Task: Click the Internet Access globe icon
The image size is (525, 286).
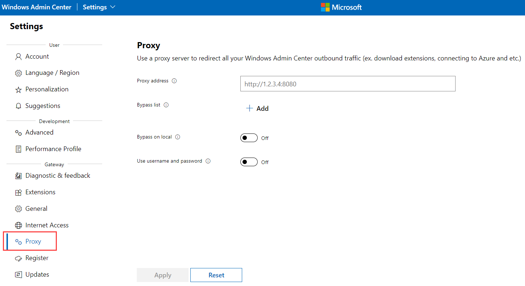Action: click(18, 226)
